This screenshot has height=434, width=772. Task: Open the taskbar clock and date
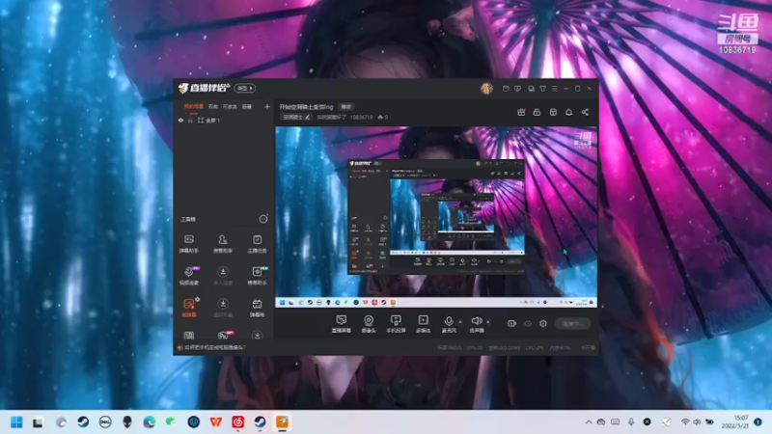pyautogui.click(x=735, y=421)
